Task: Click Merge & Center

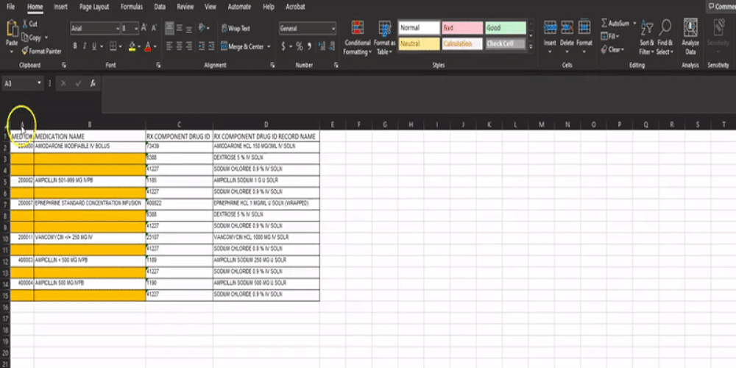Action: tap(242, 46)
